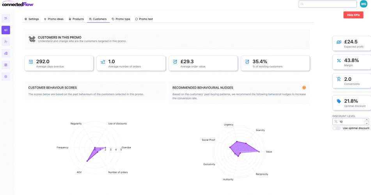This screenshot has height=195, width=371.
Task: Click the icon on the Average number of orders card
Action: click(x=103, y=62)
